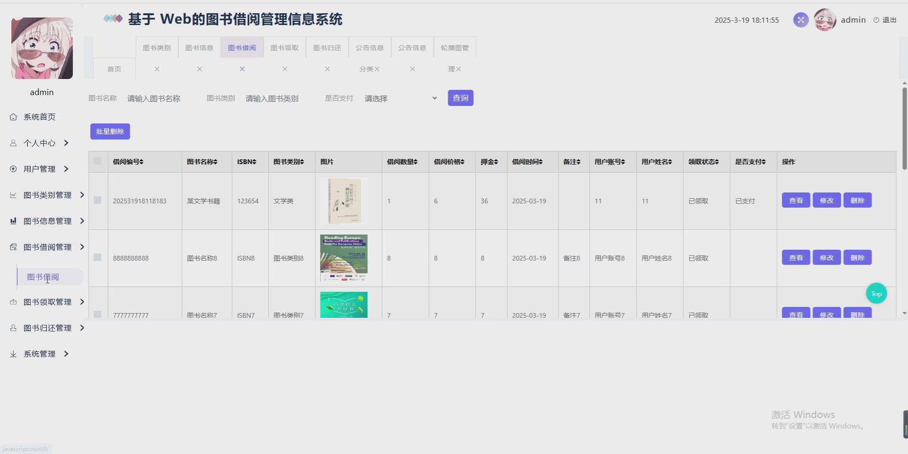
Task: Select the 图书信息管理 bar-chart icon
Action: coord(13,221)
